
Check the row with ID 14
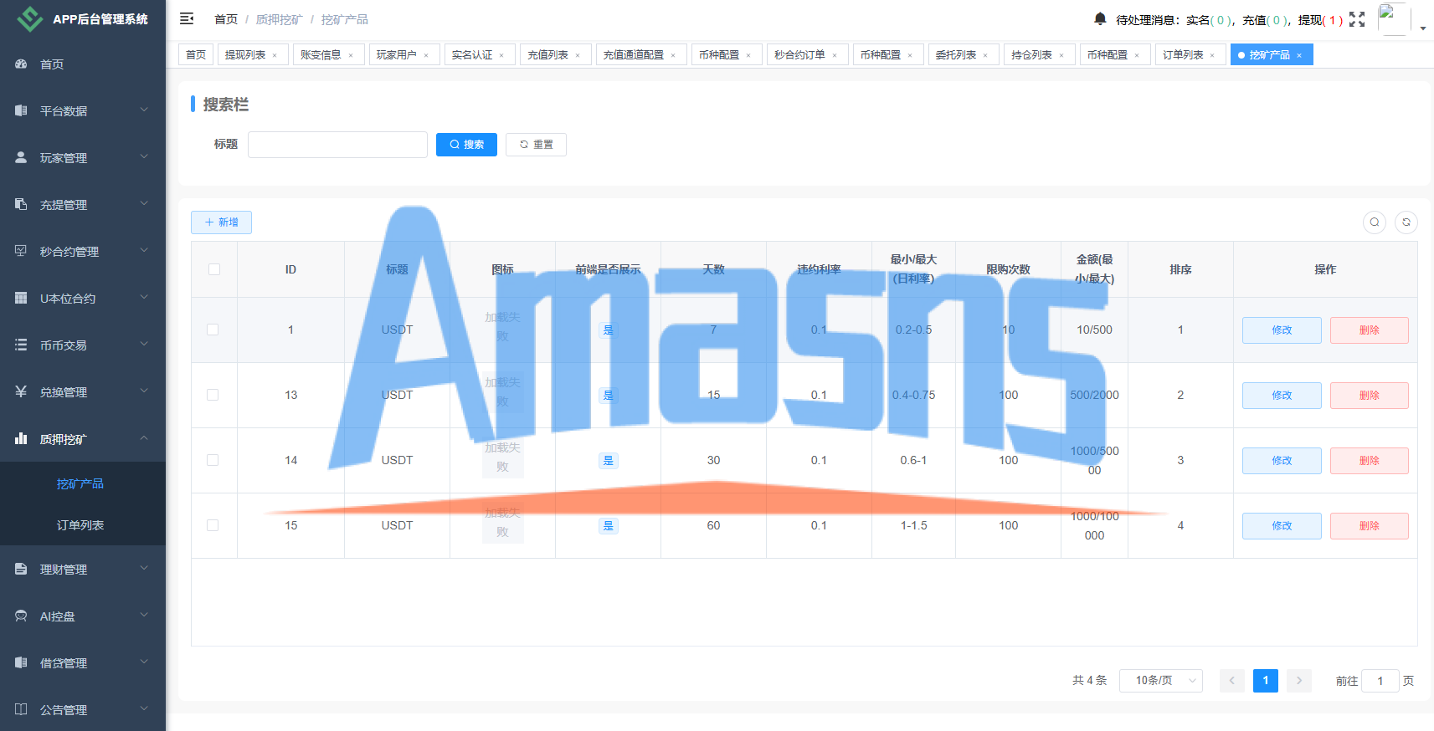pyautogui.click(x=213, y=460)
